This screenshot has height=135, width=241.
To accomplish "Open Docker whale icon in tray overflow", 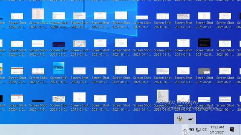I will point(190,119).
